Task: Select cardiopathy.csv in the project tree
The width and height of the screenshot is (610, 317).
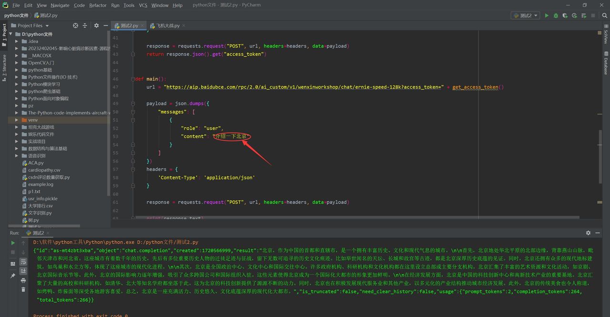Action: (44, 170)
